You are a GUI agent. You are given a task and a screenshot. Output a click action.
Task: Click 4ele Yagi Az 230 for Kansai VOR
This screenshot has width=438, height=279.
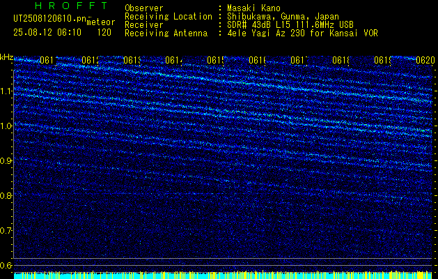(x=302, y=33)
